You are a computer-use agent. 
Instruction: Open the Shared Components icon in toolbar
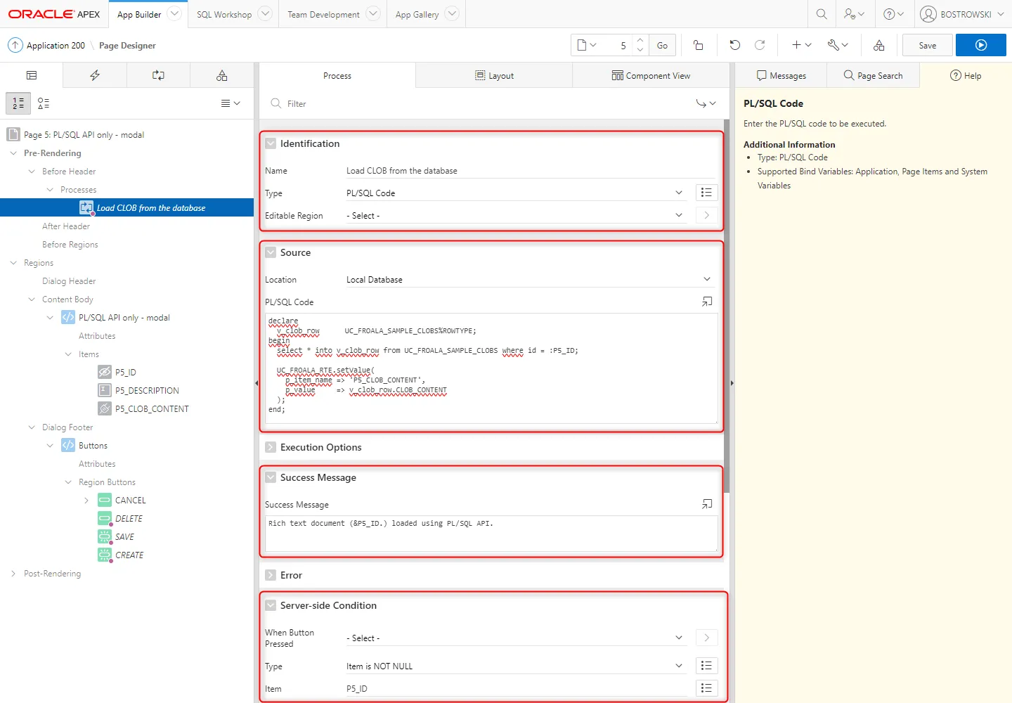(878, 45)
